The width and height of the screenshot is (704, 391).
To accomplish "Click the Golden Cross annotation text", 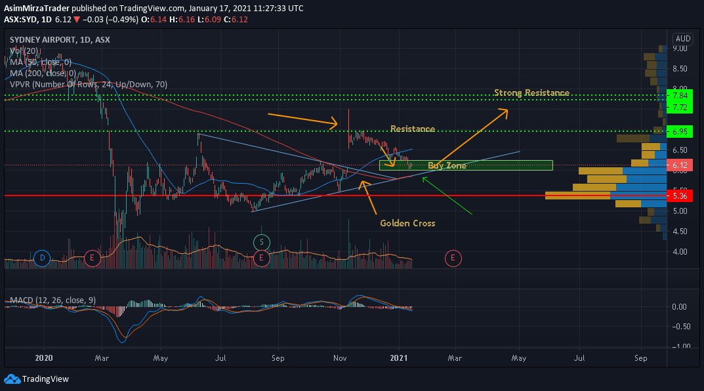I will [x=407, y=223].
